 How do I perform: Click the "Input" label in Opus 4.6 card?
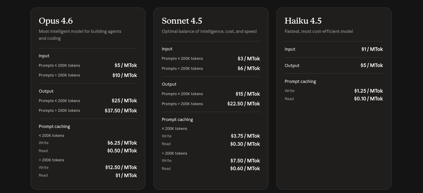(x=44, y=56)
